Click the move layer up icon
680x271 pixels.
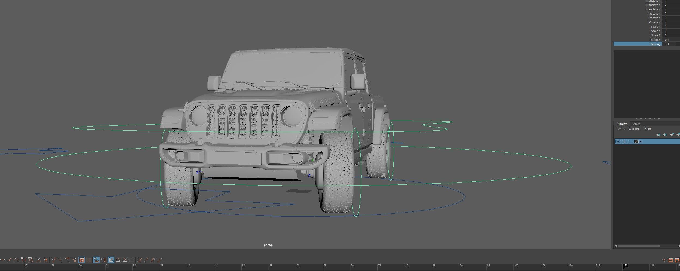[658, 134]
